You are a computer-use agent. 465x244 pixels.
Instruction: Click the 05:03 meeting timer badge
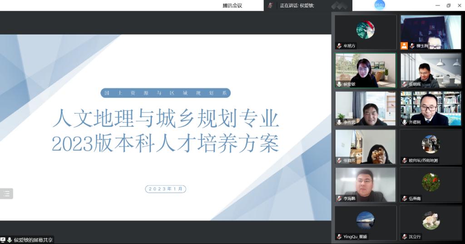pos(380,5)
